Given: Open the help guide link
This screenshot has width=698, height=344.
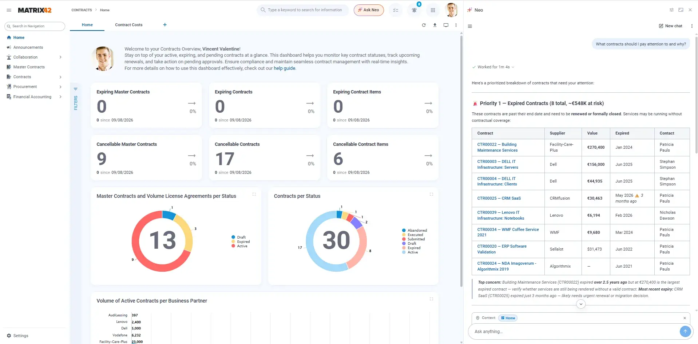Looking at the screenshot, I should 285,68.
